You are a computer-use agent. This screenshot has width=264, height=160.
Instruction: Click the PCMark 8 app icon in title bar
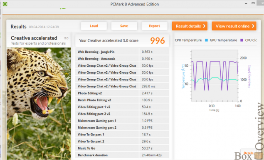5,4
